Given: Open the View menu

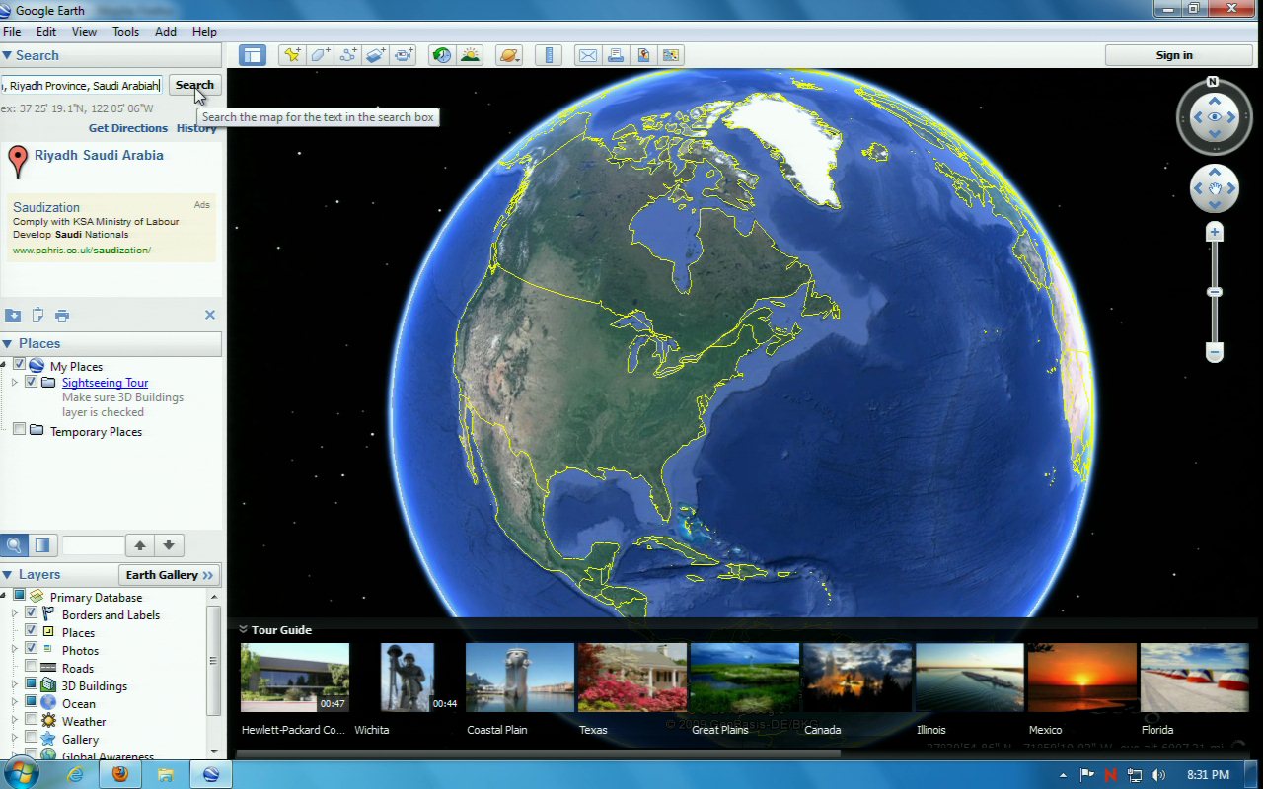Looking at the screenshot, I should coord(84,32).
